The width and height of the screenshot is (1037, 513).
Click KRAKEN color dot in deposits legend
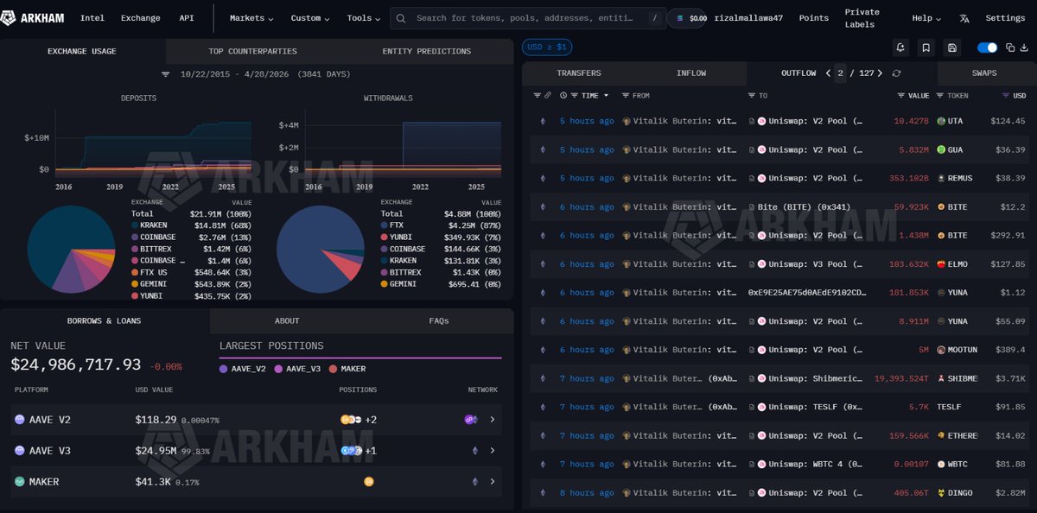pos(135,225)
